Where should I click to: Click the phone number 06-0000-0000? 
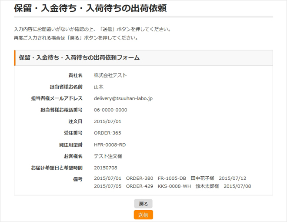pyautogui.click(x=110, y=110)
